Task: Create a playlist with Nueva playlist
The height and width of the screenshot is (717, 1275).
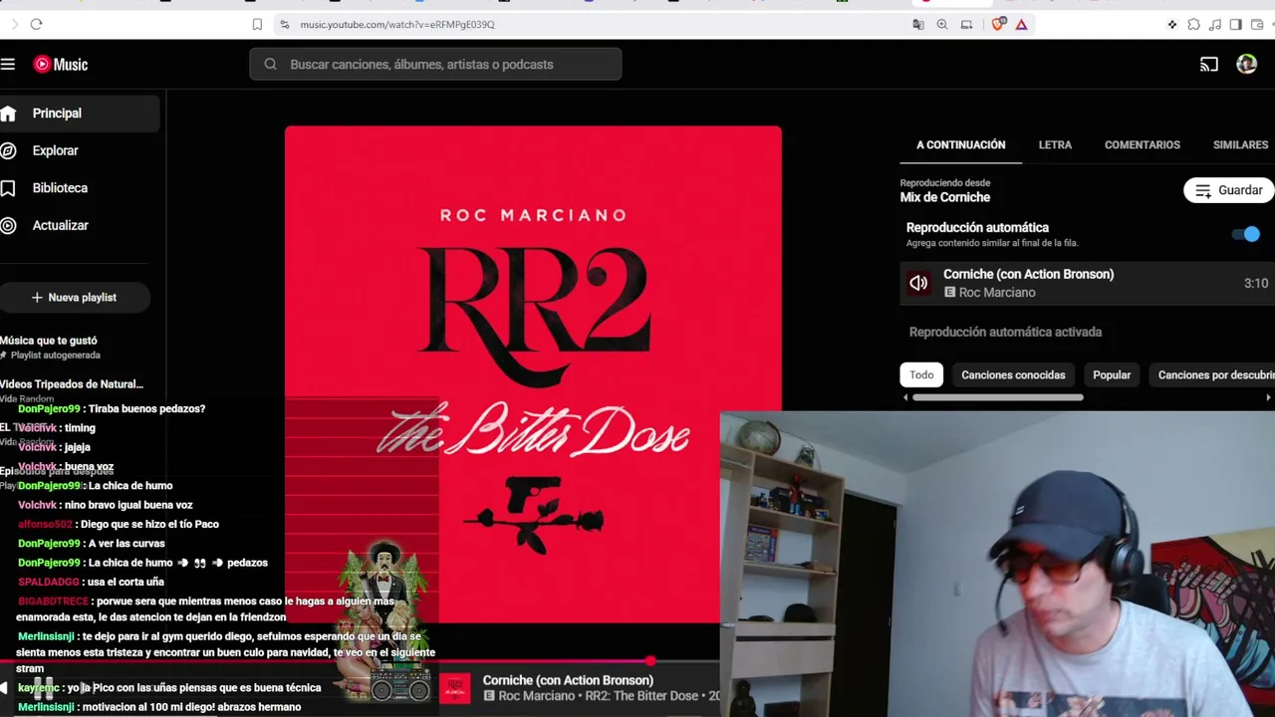Action: [x=75, y=297]
